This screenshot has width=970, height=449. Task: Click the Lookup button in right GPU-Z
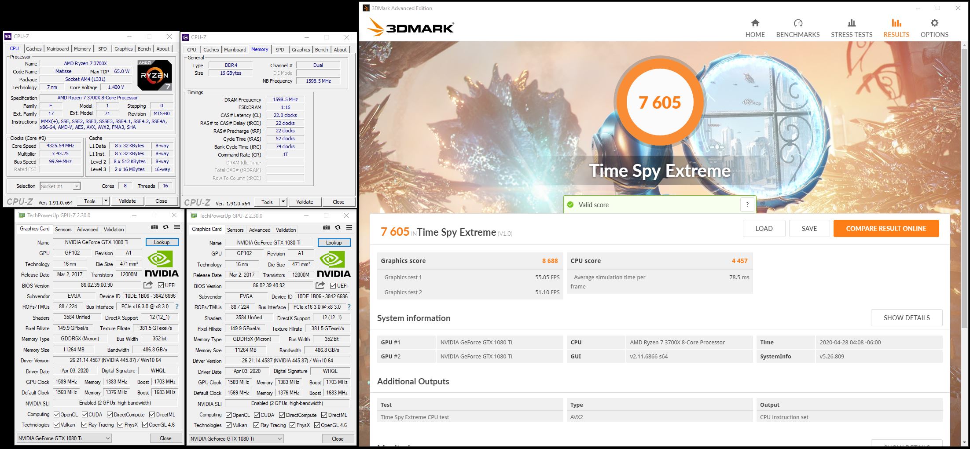click(x=334, y=243)
